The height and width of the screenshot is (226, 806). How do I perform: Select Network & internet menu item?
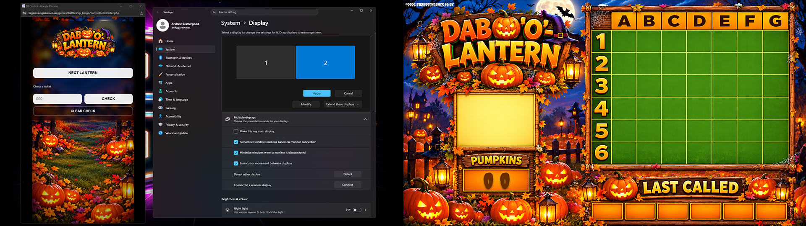(186, 66)
